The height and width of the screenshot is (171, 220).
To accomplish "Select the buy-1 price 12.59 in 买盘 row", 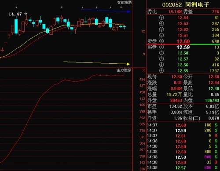I will tap(183, 47).
